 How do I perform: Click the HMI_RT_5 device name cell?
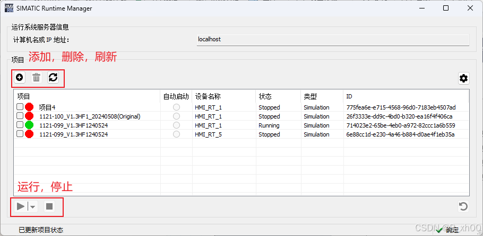coord(208,134)
